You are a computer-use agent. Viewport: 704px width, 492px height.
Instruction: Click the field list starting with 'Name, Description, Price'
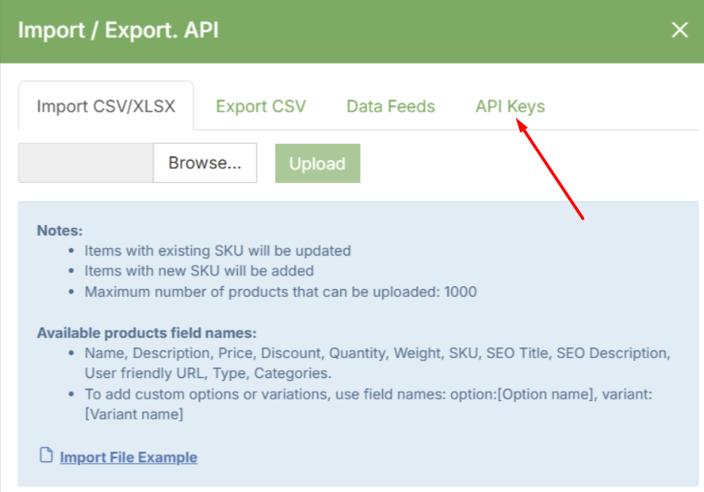pyautogui.click(x=377, y=363)
